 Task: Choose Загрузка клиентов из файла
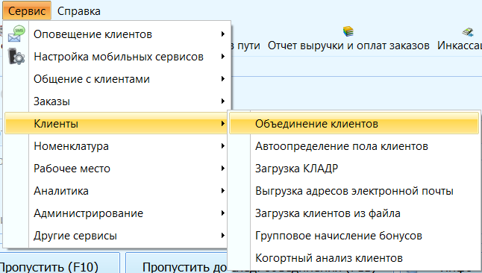354,213
